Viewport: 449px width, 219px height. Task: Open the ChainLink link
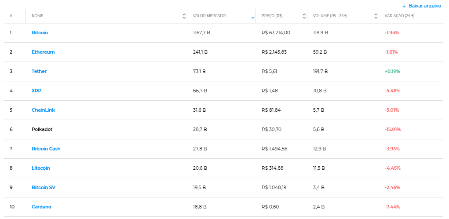tap(43, 110)
